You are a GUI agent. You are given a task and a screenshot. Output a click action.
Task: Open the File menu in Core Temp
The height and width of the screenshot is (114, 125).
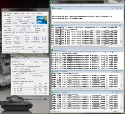click(x=12, y=59)
